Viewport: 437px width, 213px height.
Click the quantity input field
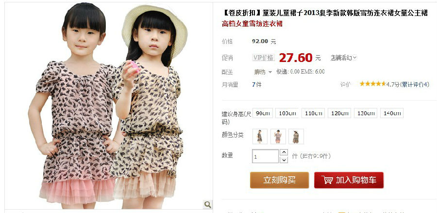[x=265, y=156]
